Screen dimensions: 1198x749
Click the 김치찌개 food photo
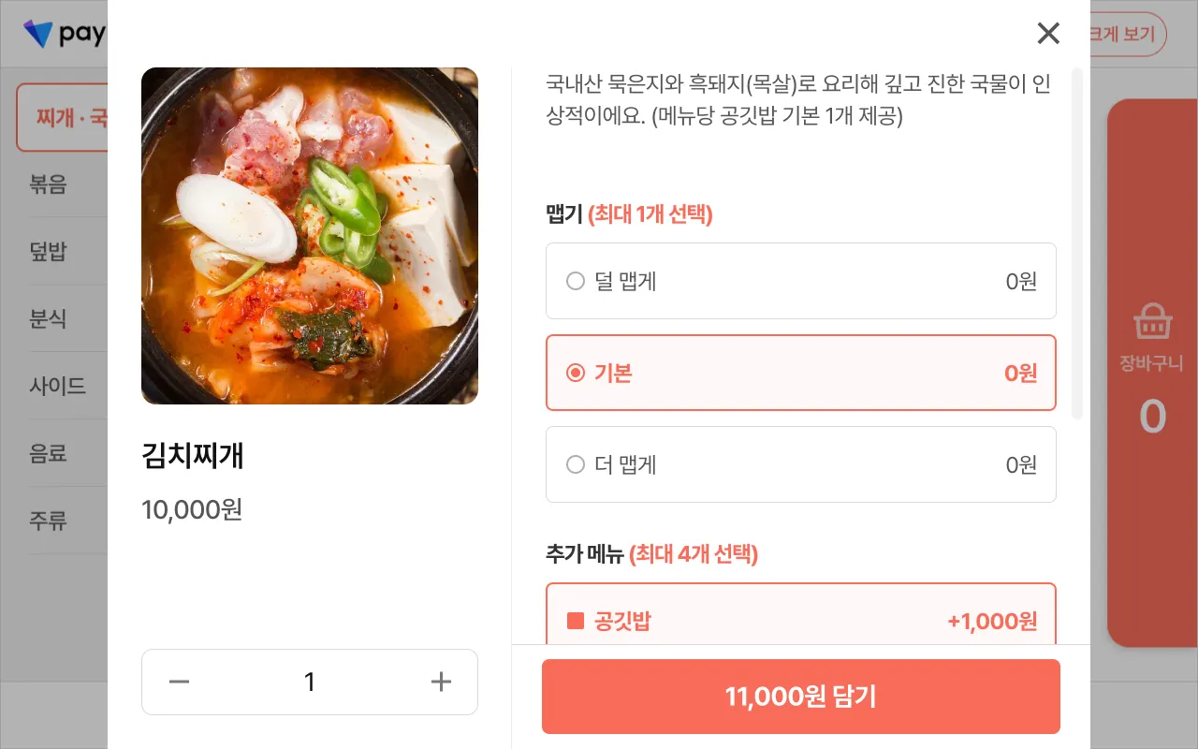tap(309, 236)
